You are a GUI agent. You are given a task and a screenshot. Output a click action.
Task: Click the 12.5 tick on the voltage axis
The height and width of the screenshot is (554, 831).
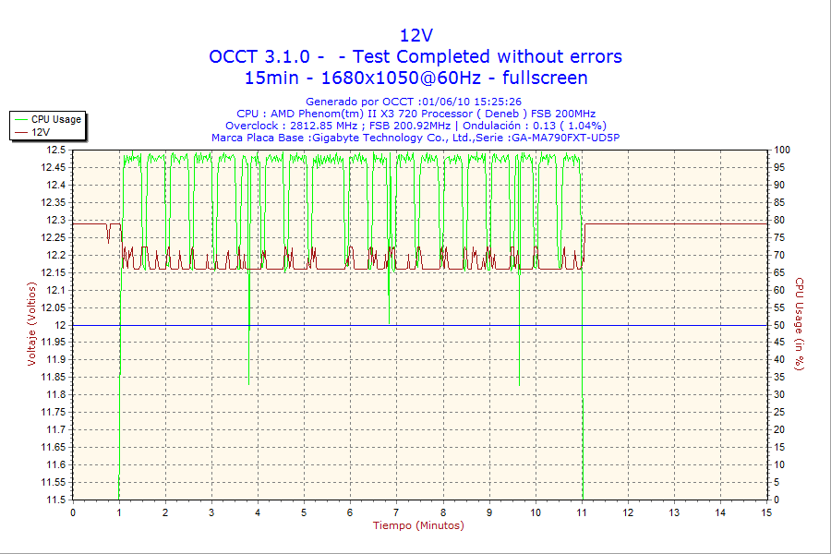(56, 150)
